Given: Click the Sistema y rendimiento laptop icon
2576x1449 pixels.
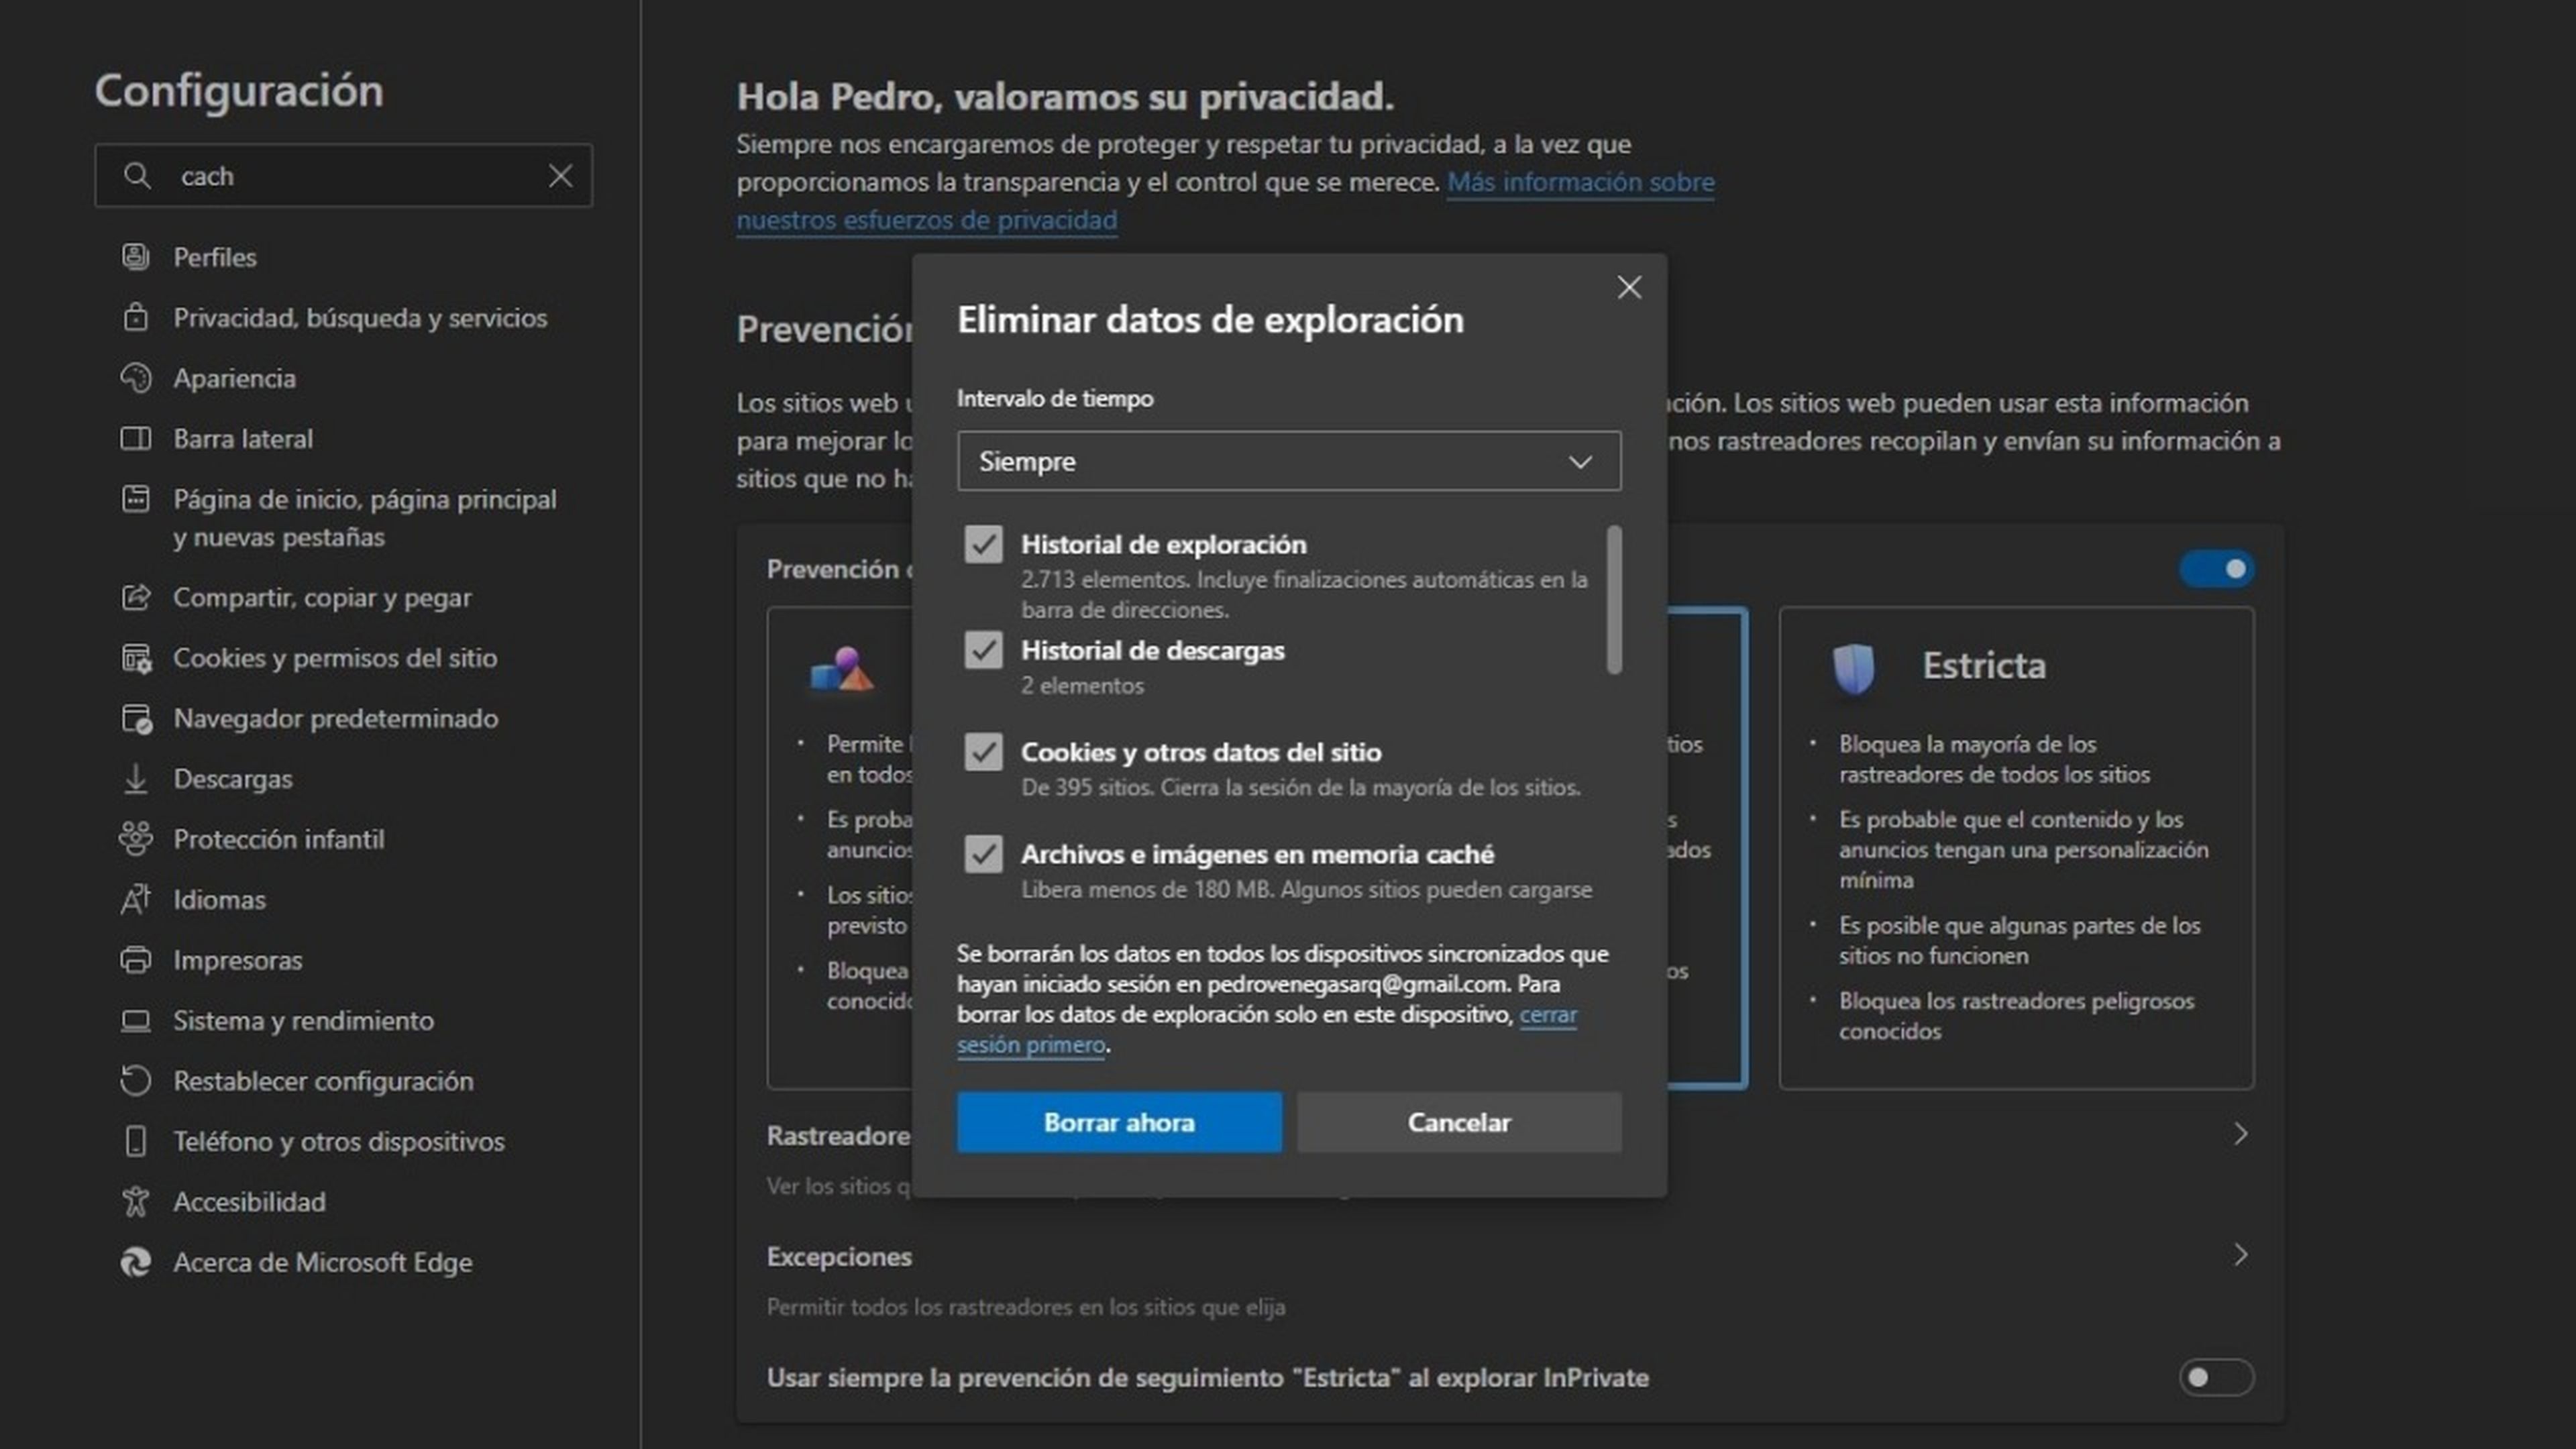Looking at the screenshot, I should 136,1020.
